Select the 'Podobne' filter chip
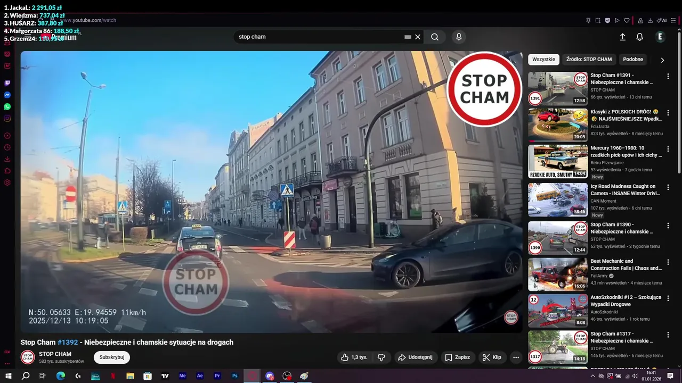682x383 pixels. [x=633, y=59]
